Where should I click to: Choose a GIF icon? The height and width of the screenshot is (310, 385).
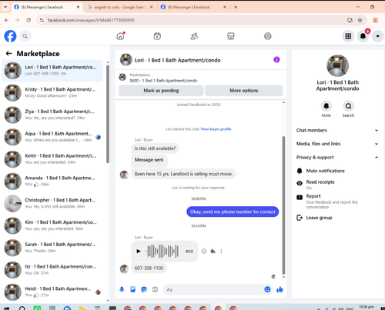155,289
